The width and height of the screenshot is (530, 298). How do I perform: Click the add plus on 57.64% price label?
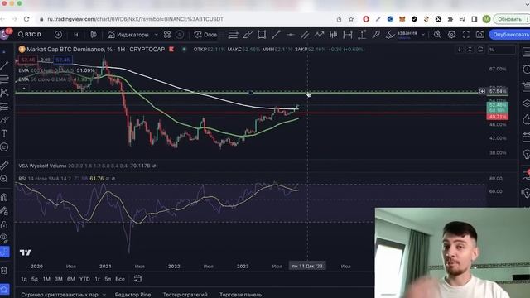coord(482,91)
